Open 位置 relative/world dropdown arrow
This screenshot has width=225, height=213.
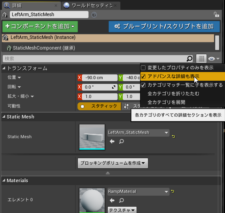(x=19, y=78)
